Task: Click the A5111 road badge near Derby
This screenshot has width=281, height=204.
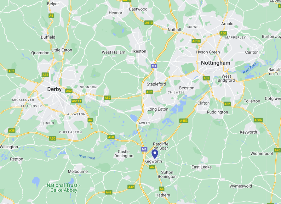Action: coord(77,101)
